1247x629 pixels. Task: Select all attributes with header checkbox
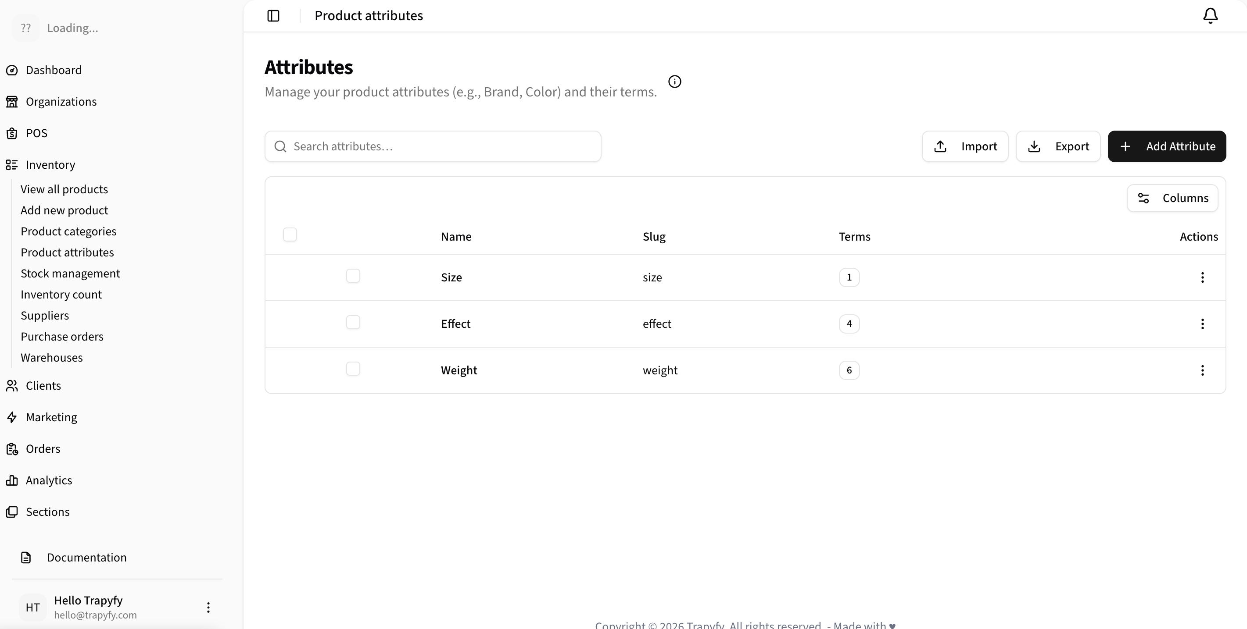290,235
